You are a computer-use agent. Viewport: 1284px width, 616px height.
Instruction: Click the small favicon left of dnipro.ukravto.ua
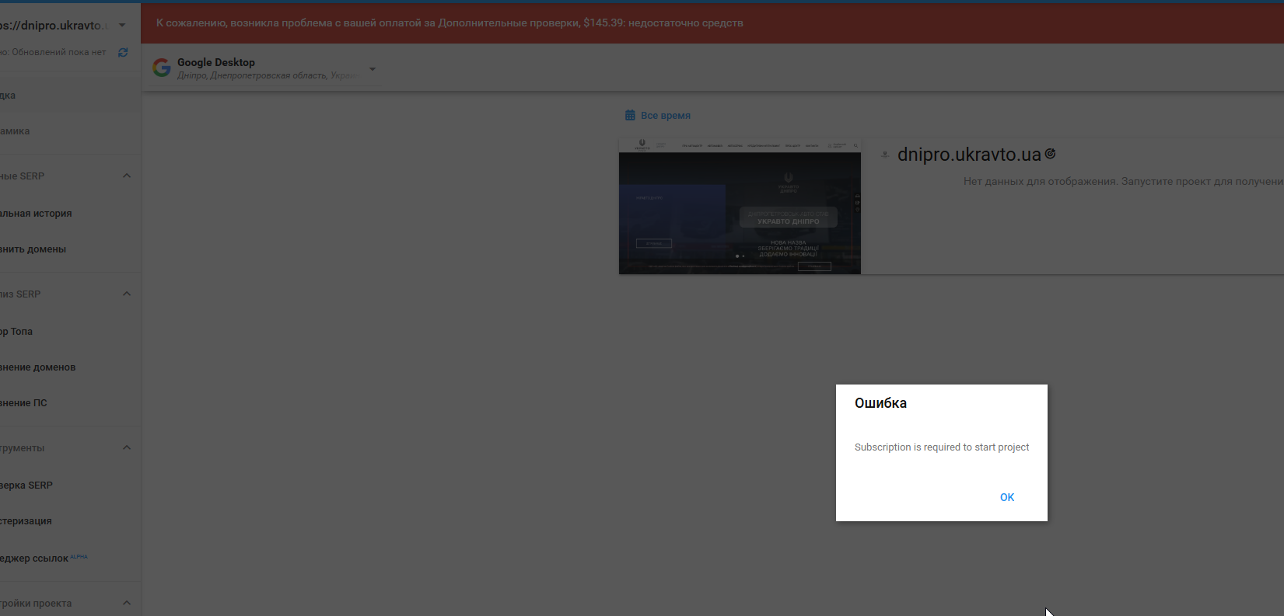885,155
